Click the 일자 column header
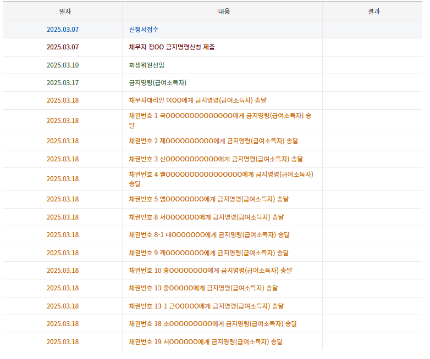 pyautogui.click(x=65, y=12)
